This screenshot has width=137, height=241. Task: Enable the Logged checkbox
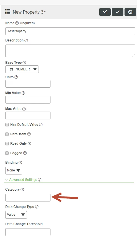click(7, 153)
